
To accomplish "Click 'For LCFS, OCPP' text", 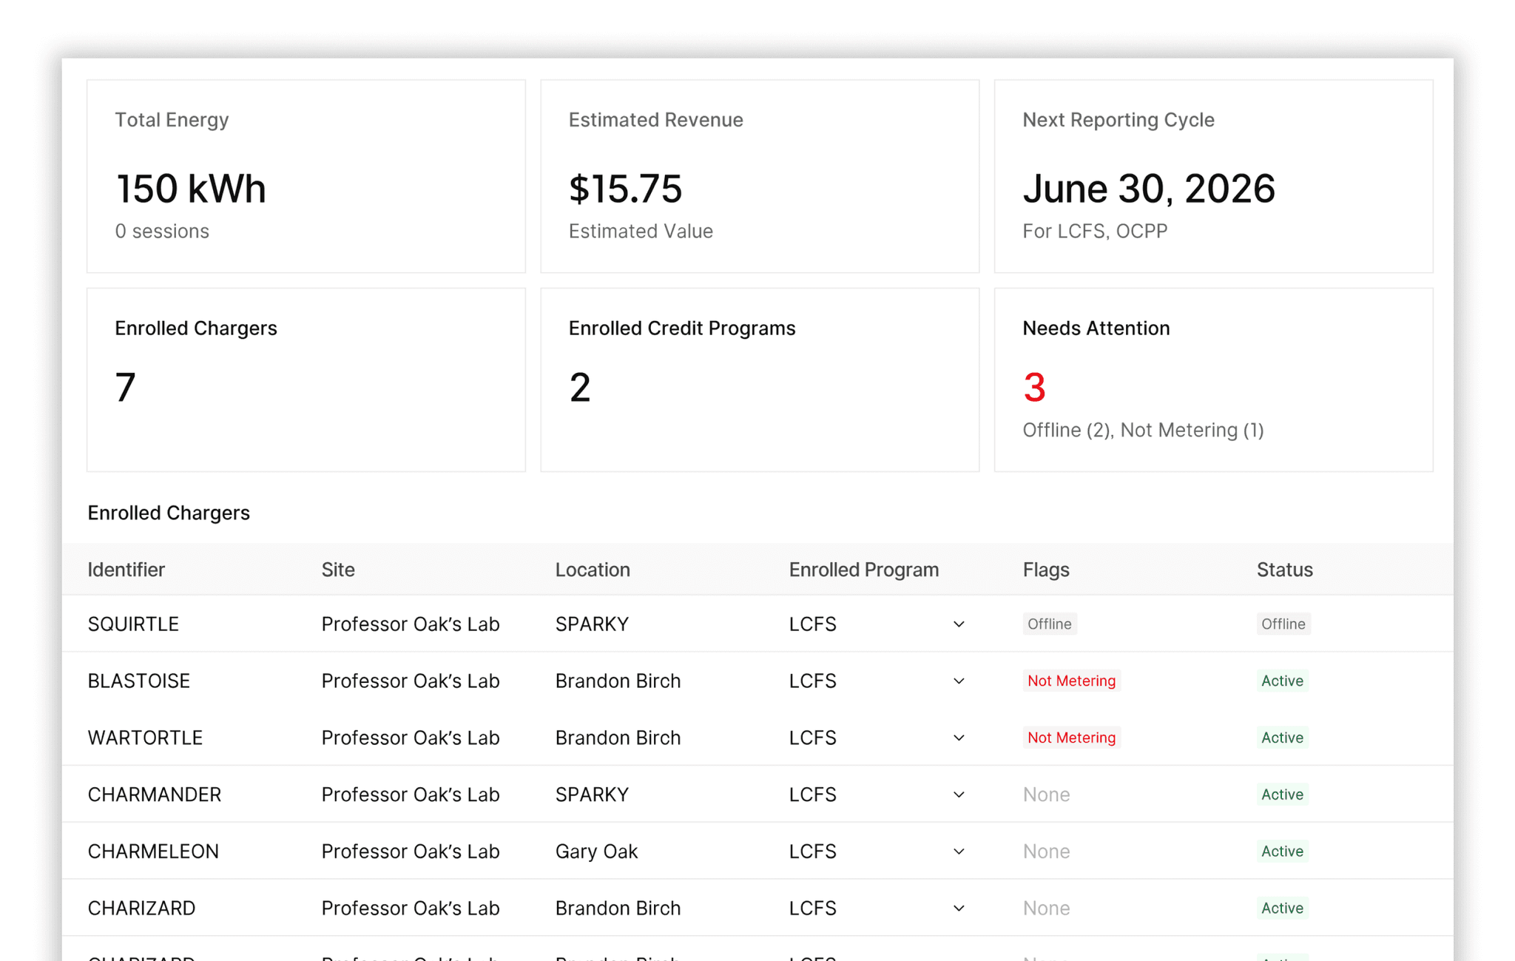I will click(x=1095, y=231).
